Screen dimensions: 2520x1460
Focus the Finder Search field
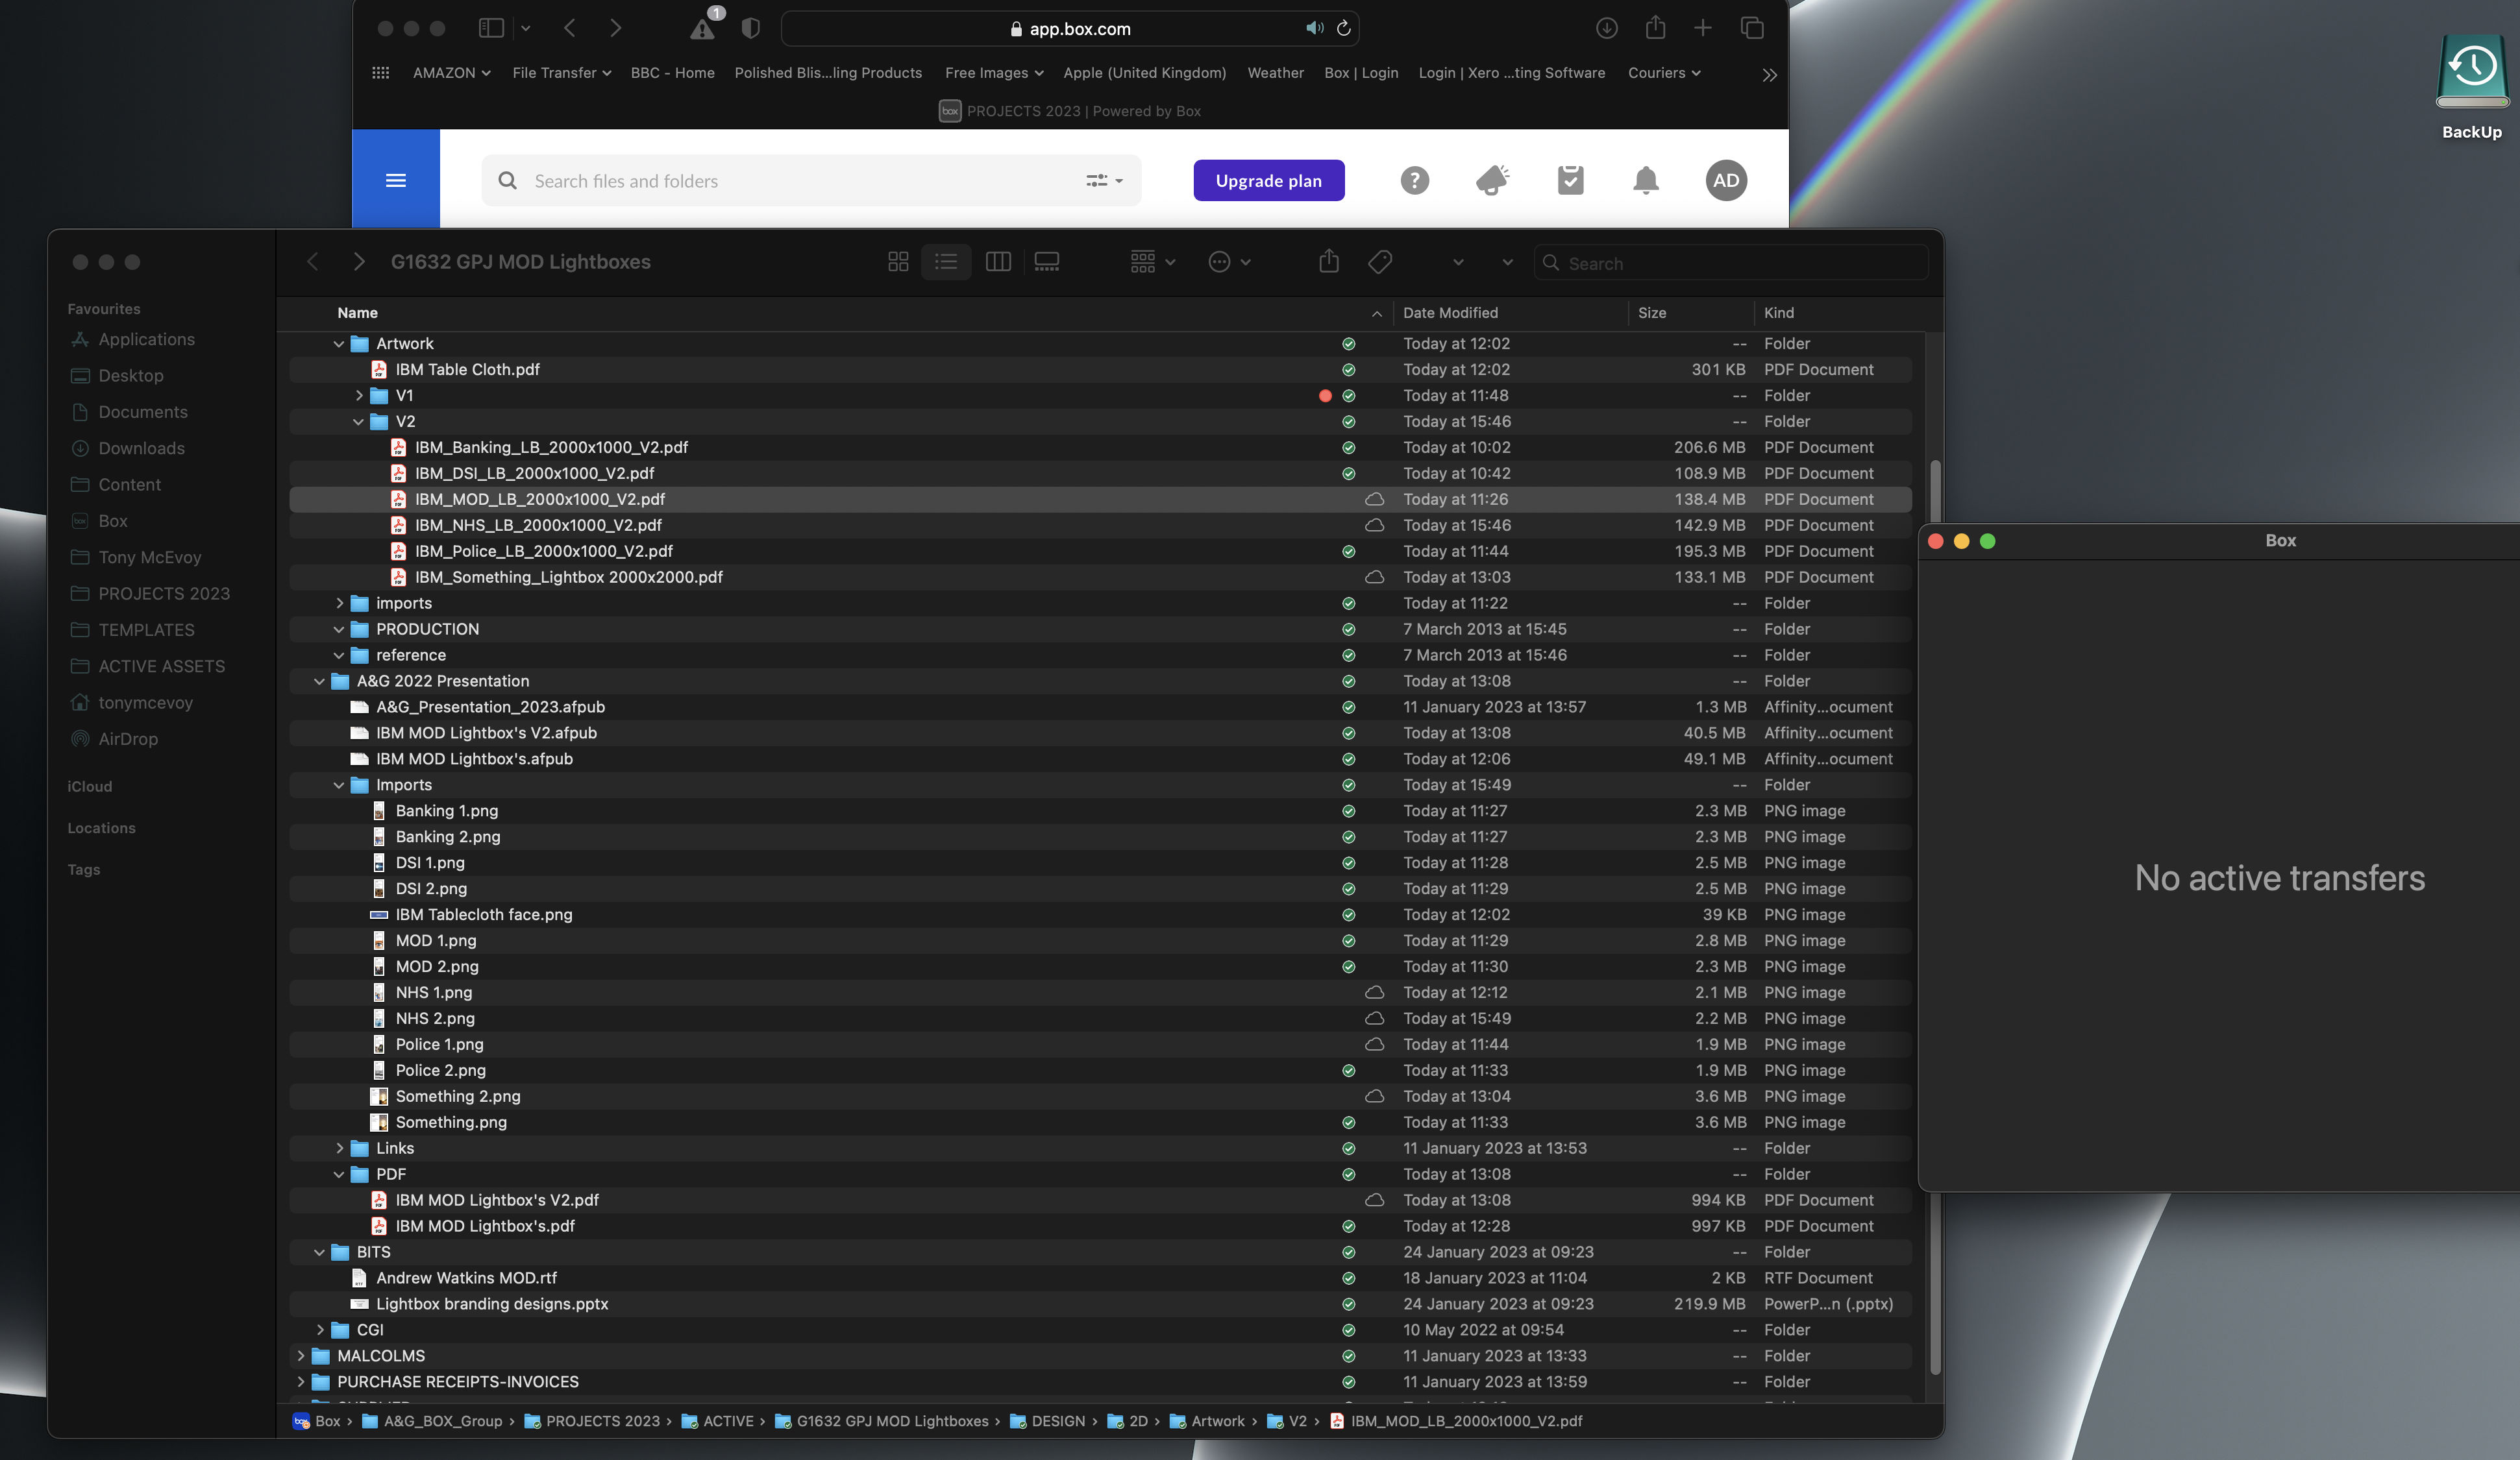1730,263
